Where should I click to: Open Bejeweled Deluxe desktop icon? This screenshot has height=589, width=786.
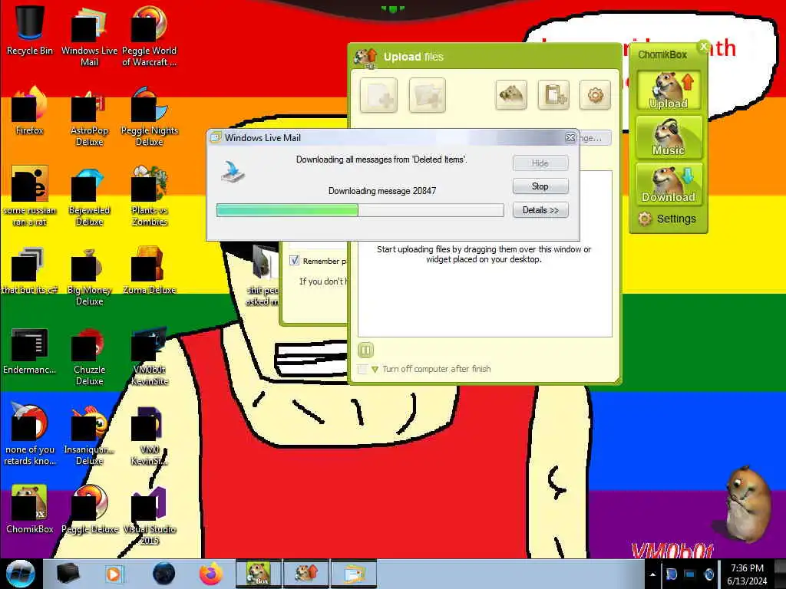[89, 196]
